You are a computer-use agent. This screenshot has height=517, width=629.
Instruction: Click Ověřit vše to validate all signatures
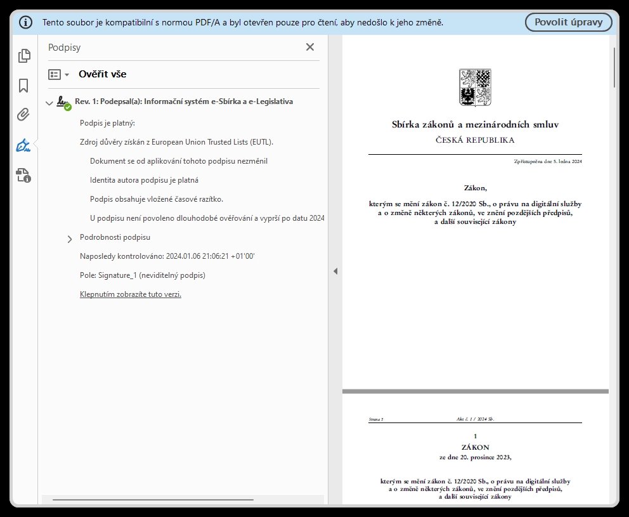[102, 74]
